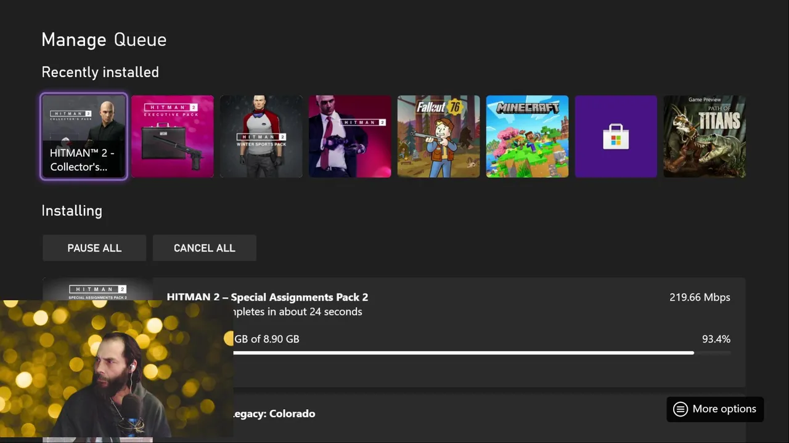
Task: Select the Path of Titans tile
Action: (x=705, y=137)
